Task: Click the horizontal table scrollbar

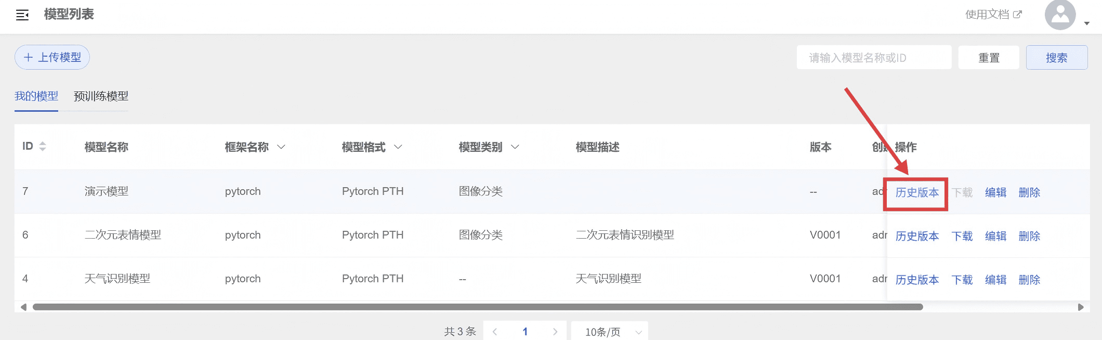Action: (477, 307)
